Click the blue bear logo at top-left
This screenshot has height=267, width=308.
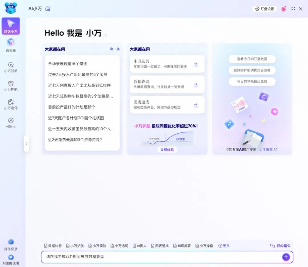point(11,8)
